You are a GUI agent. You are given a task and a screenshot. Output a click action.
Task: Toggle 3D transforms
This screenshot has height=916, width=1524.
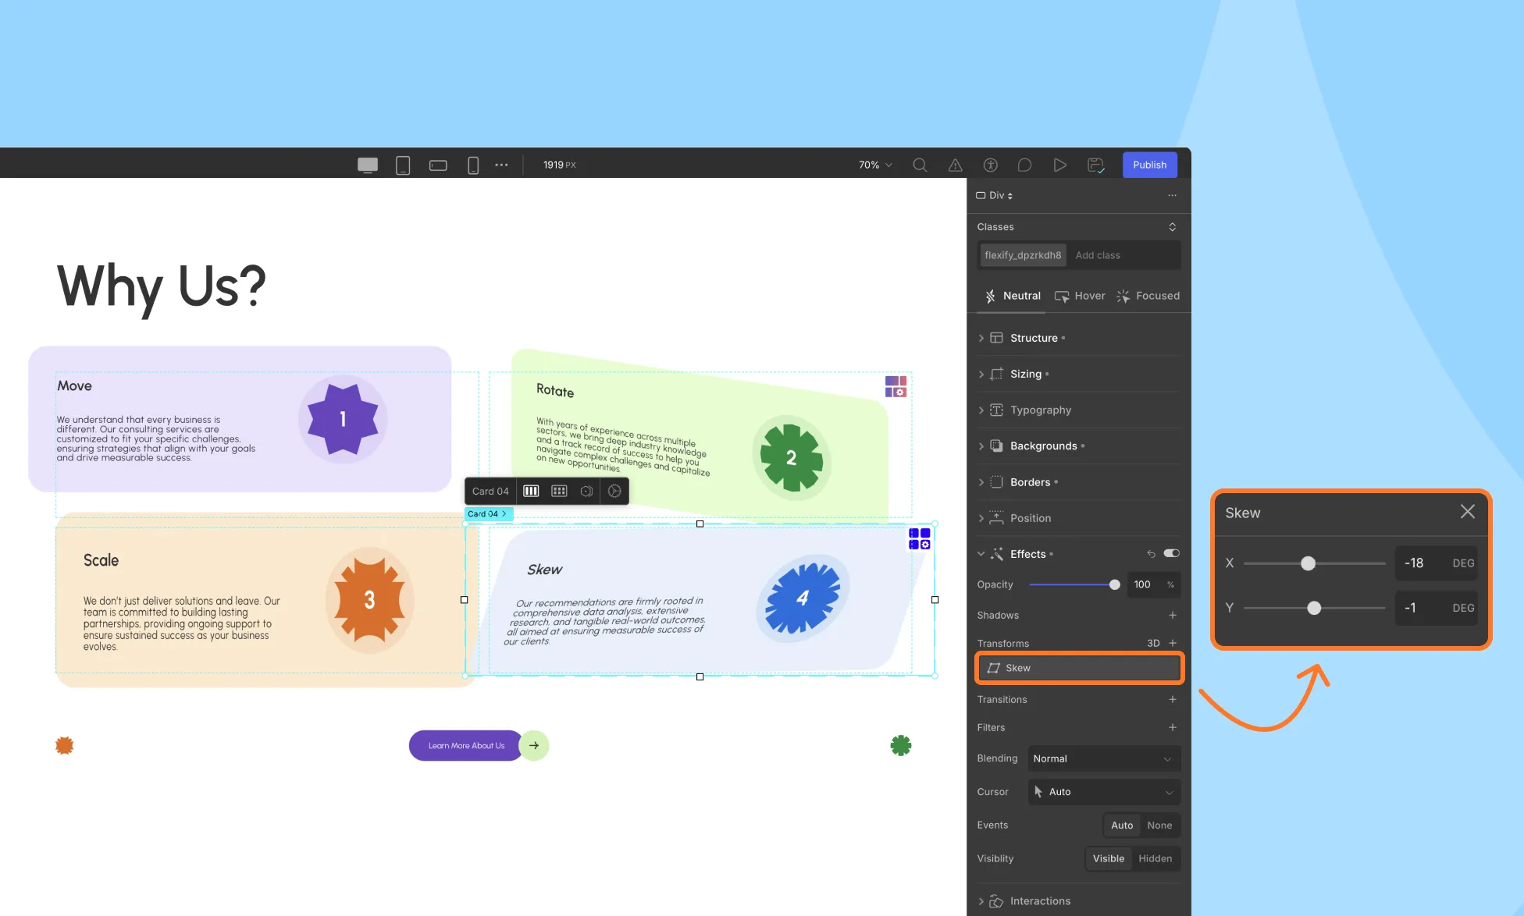(1153, 643)
